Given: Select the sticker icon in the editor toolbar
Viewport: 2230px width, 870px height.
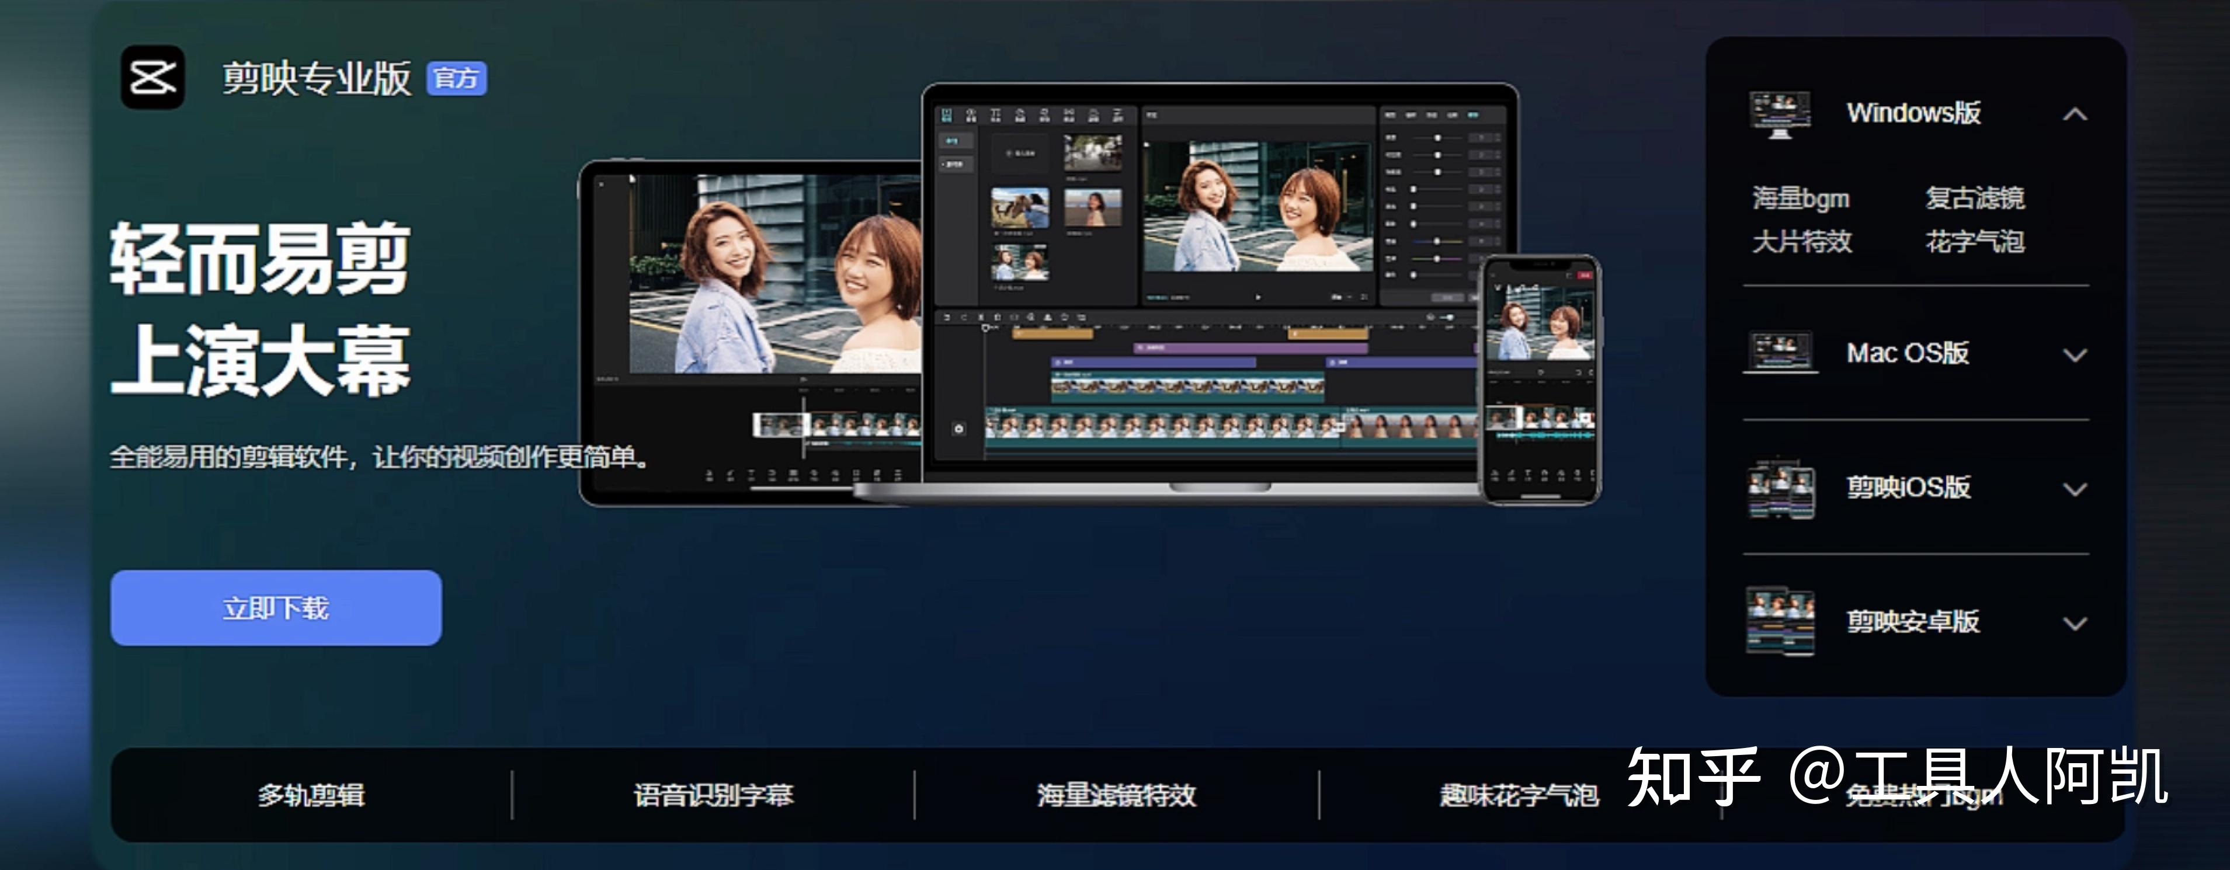Looking at the screenshot, I should tap(1022, 115).
